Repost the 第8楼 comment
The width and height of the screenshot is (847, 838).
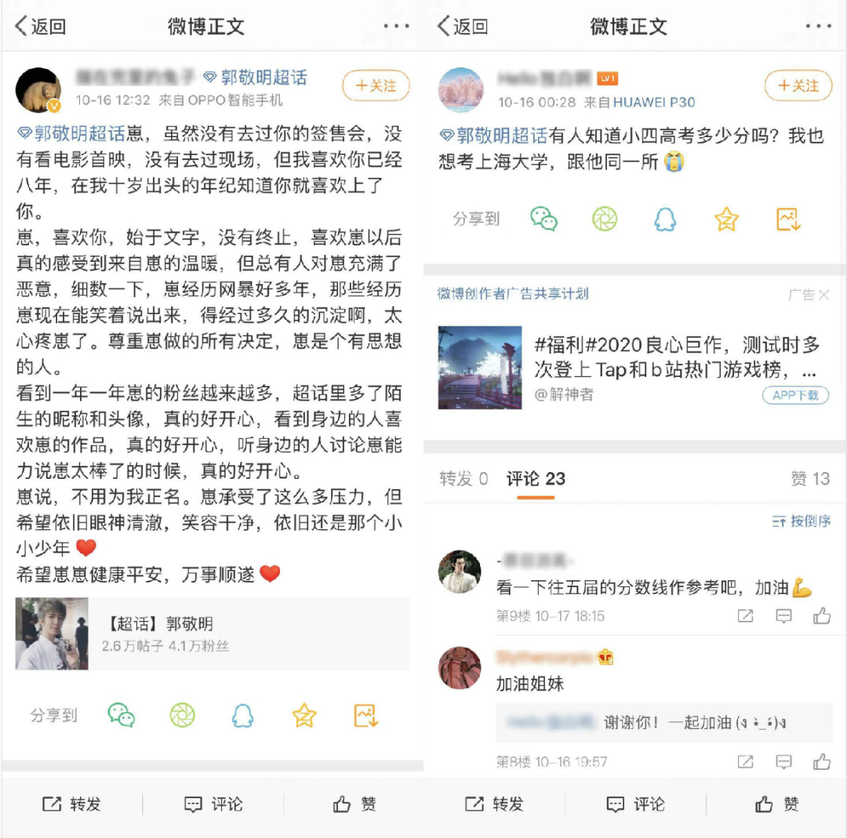[746, 761]
